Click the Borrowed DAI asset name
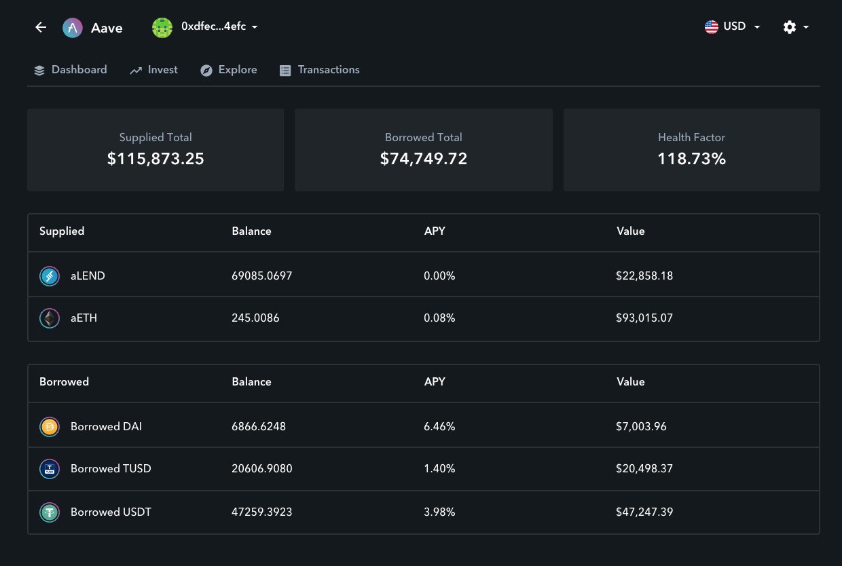This screenshot has width=842, height=566. point(106,427)
